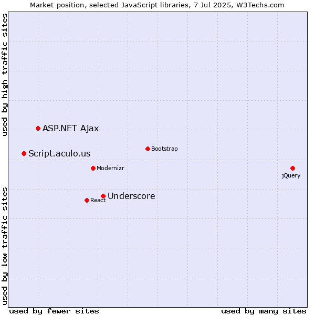Screen dimensions: 315x315
Task: Click the 'React' label text
Action: [98, 200]
